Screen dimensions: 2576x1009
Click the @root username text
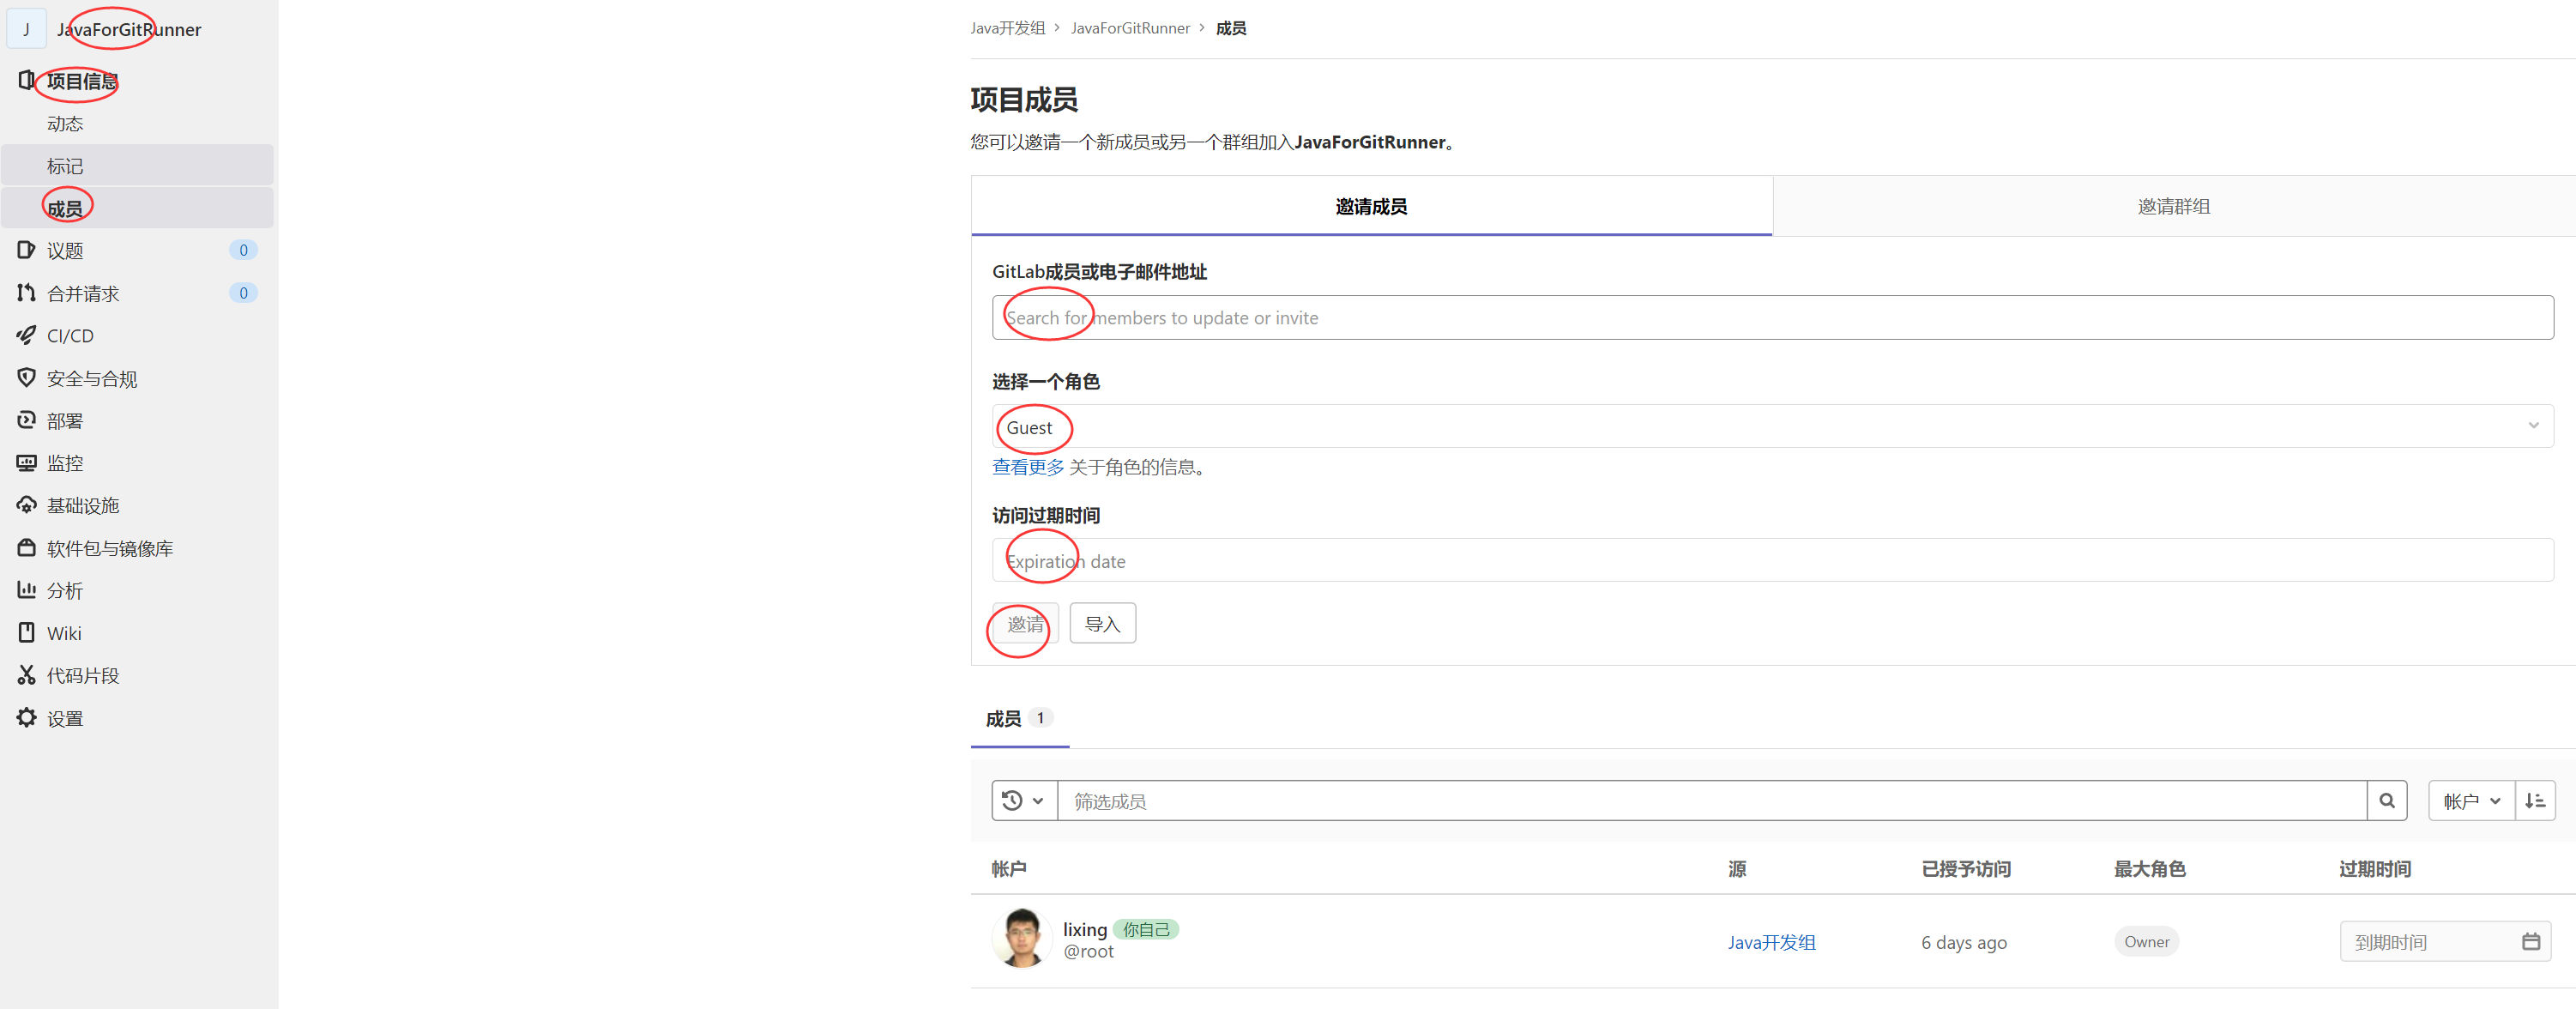(1088, 951)
